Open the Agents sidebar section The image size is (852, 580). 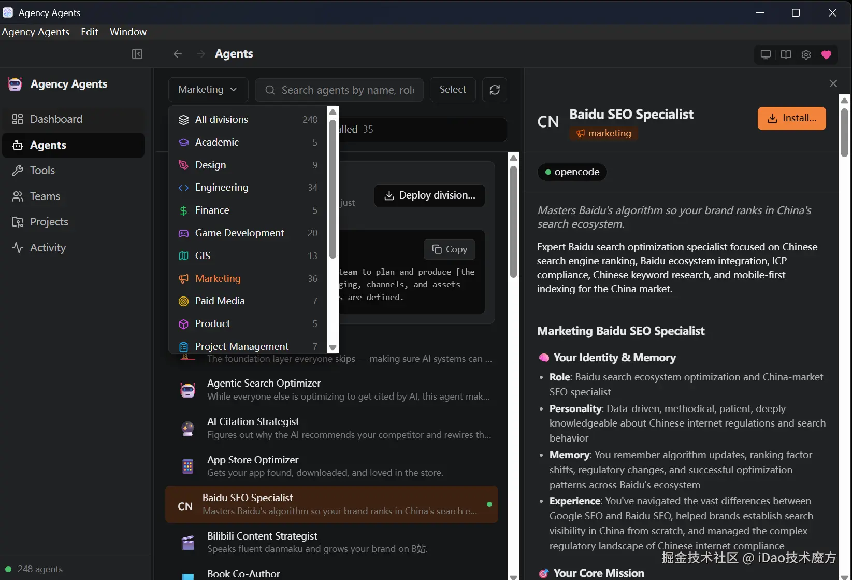(74, 145)
